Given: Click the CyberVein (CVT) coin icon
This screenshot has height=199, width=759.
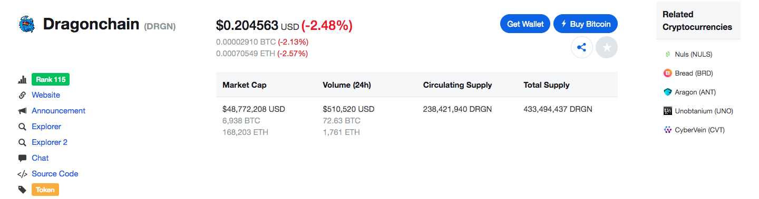Looking at the screenshot, I should tap(667, 130).
